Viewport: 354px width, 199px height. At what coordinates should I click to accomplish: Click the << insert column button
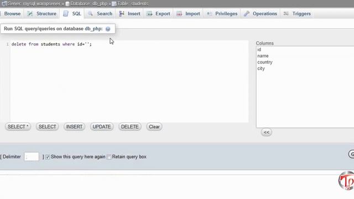tap(267, 132)
